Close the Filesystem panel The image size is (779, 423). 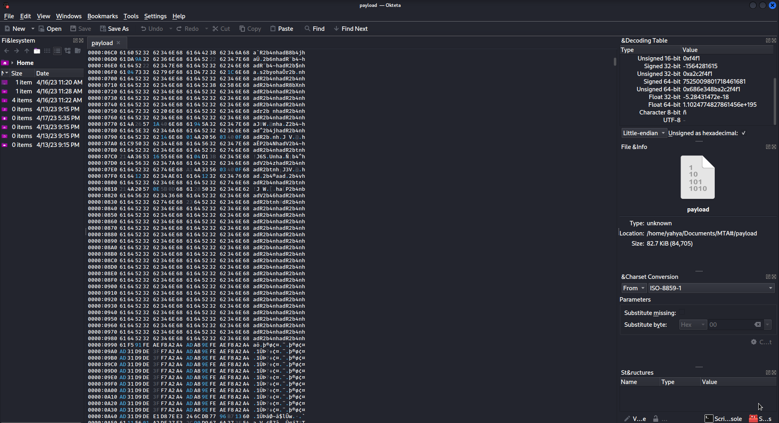pyautogui.click(x=81, y=41)
